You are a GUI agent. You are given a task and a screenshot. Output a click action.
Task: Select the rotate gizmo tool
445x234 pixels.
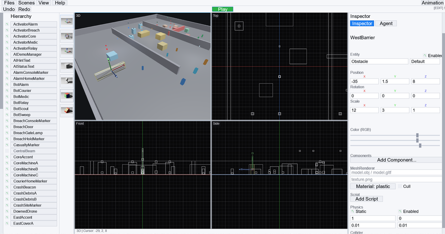point(67,36)
